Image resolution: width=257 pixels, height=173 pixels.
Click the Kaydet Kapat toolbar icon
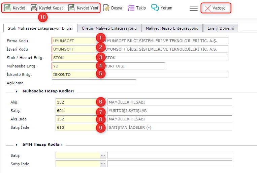coord(34,8)
